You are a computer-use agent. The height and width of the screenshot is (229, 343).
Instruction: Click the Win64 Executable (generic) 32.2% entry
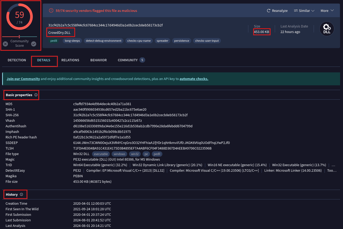click(100, 165)
